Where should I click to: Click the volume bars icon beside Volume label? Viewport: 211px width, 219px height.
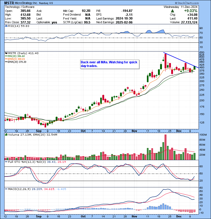tap(6, 135)
